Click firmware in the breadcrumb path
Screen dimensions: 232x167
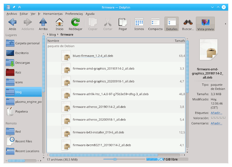67,34
